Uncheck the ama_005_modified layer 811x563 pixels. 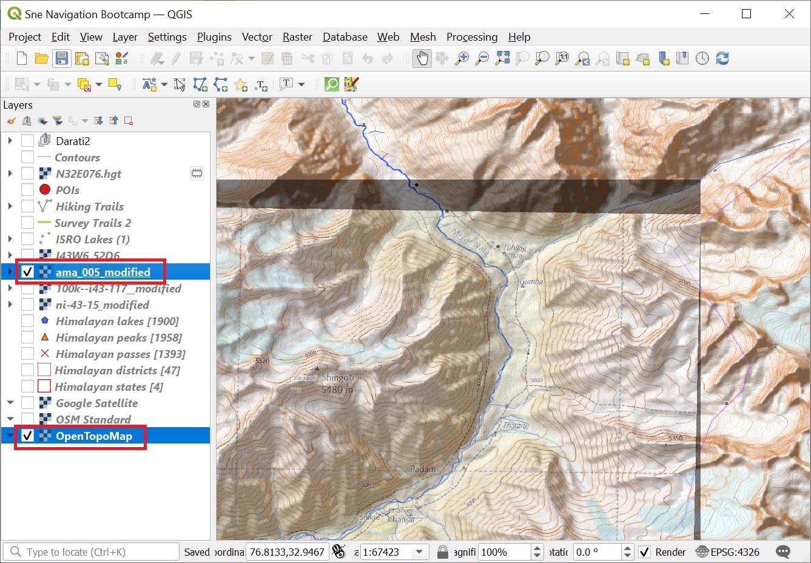coord(27,272)
